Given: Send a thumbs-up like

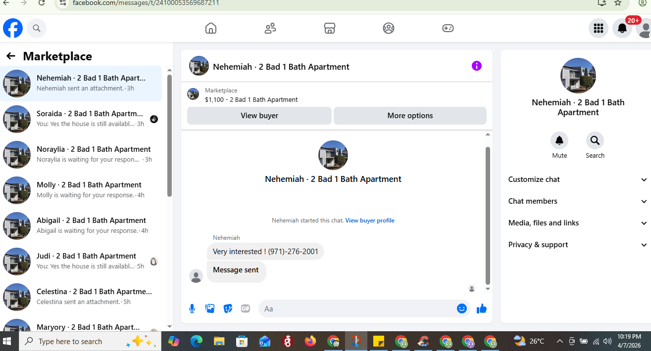Looking at the screenshot, I should pyautogui.click(x=482, y=308).
